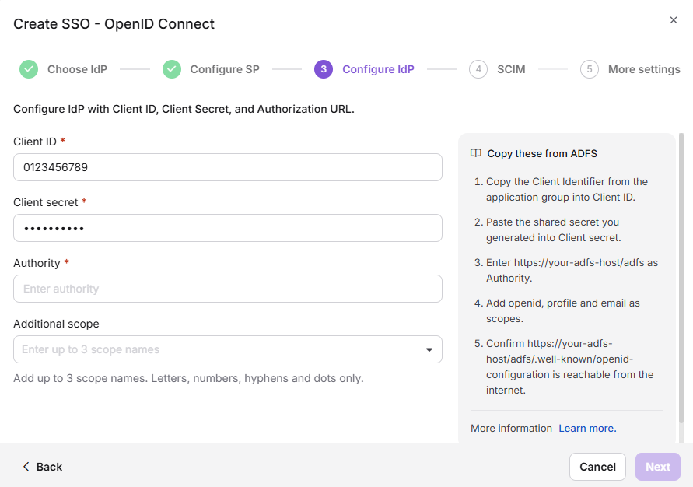Click the 'Create SSO - OpenID Connect' title
Image resolution: width=693 pixels, height=487 pixels.
click(114, 24)
